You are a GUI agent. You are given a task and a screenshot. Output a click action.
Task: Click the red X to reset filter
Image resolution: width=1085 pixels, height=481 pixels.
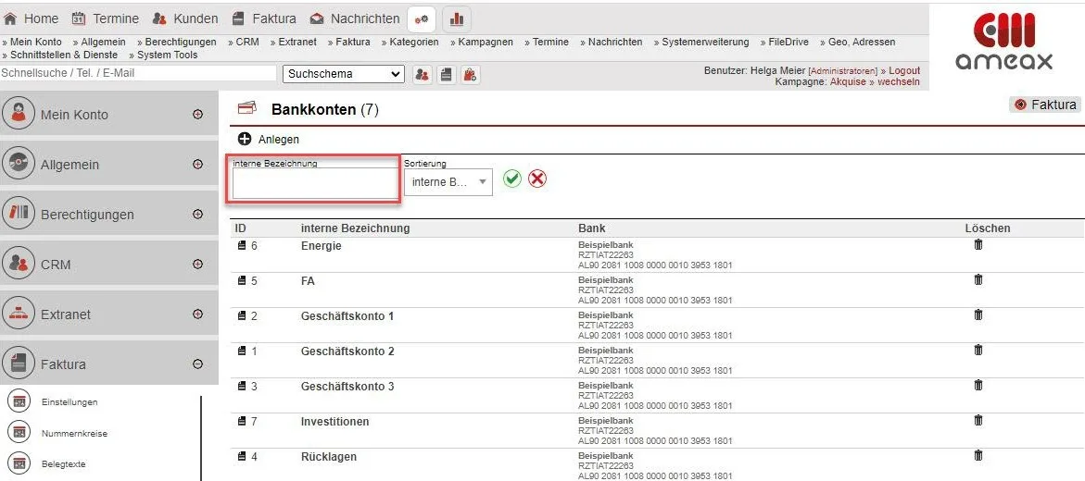pos(537,179)
